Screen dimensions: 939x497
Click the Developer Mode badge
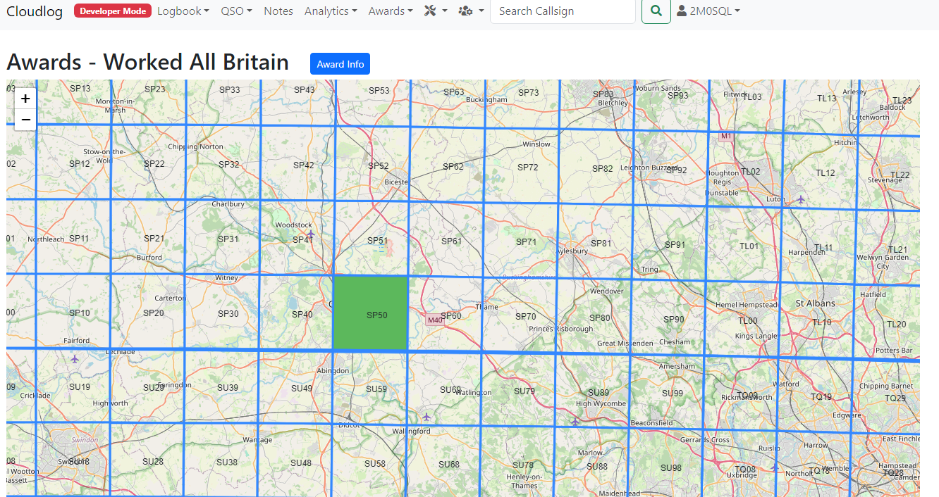click(x=113, y=11)
